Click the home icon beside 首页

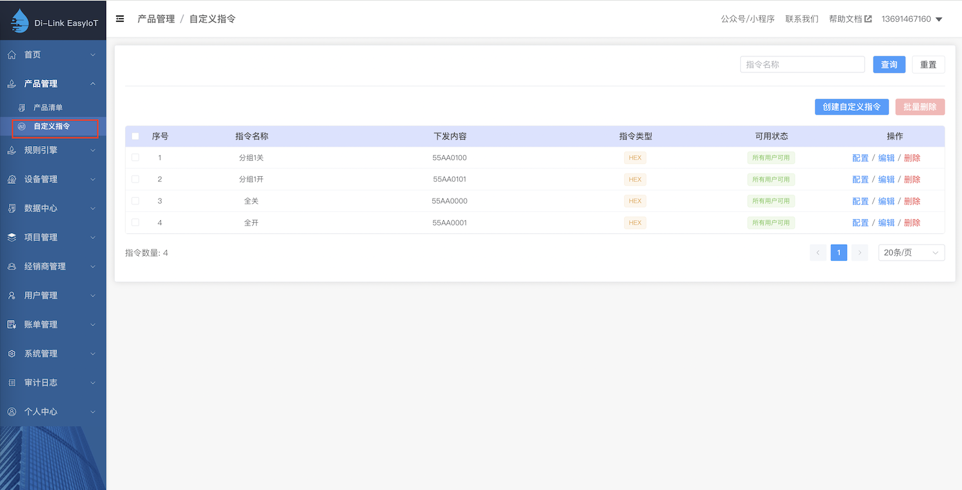tap(12, 55)
